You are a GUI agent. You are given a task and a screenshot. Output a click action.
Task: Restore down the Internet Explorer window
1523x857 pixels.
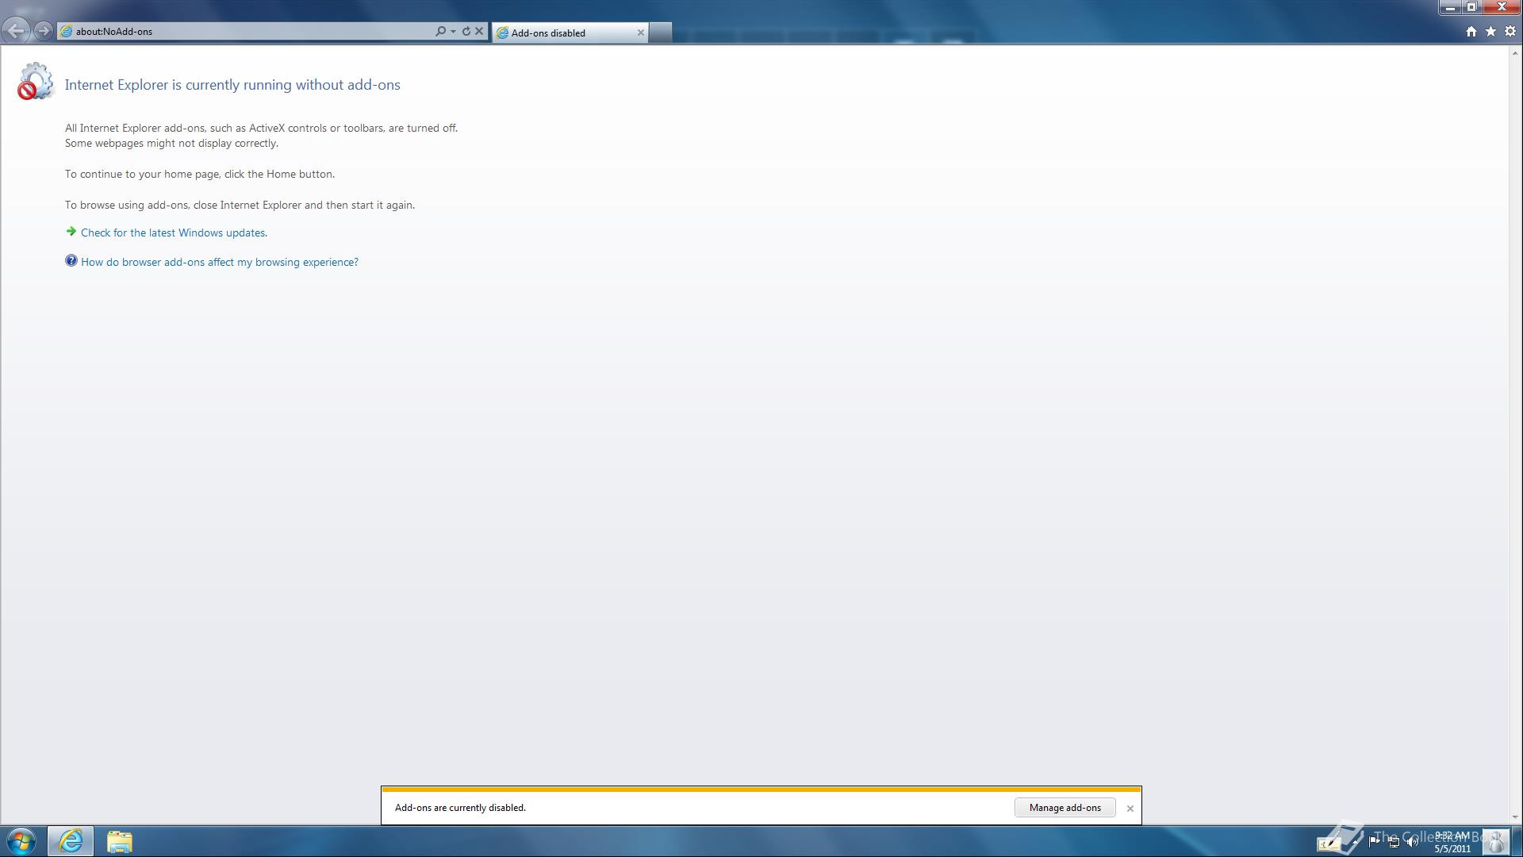pos(1471,7)
